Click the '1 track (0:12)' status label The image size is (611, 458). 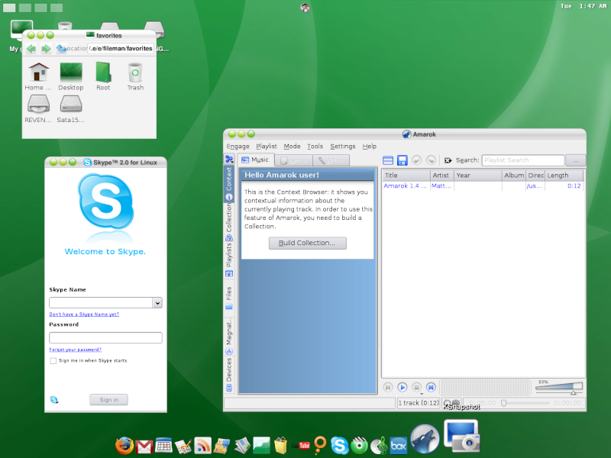(419, 403)
